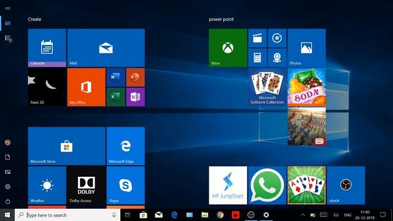Open the user account avatar
This screenshot has height=221, width=393.
(7, 142)
